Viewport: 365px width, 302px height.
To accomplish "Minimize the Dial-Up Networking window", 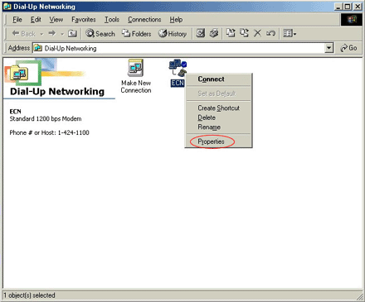I will click(338, 7).
